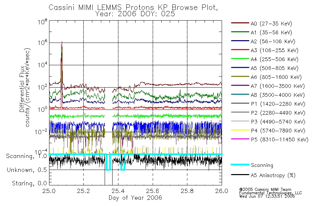Image resolution: width=326 pixels, height=206 pixels.
Task: Click the Differential Flux y-axis label
Action: (22, 89)
